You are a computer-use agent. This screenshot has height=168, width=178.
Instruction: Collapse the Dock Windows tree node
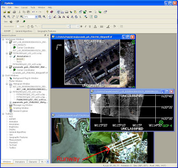[x=3, y=75]
